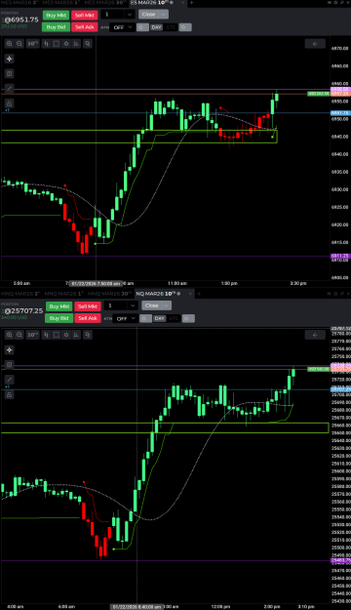Click Buy Mkt in the ES panel
This screenshot has width=351, height=610.
coord(56,16)
